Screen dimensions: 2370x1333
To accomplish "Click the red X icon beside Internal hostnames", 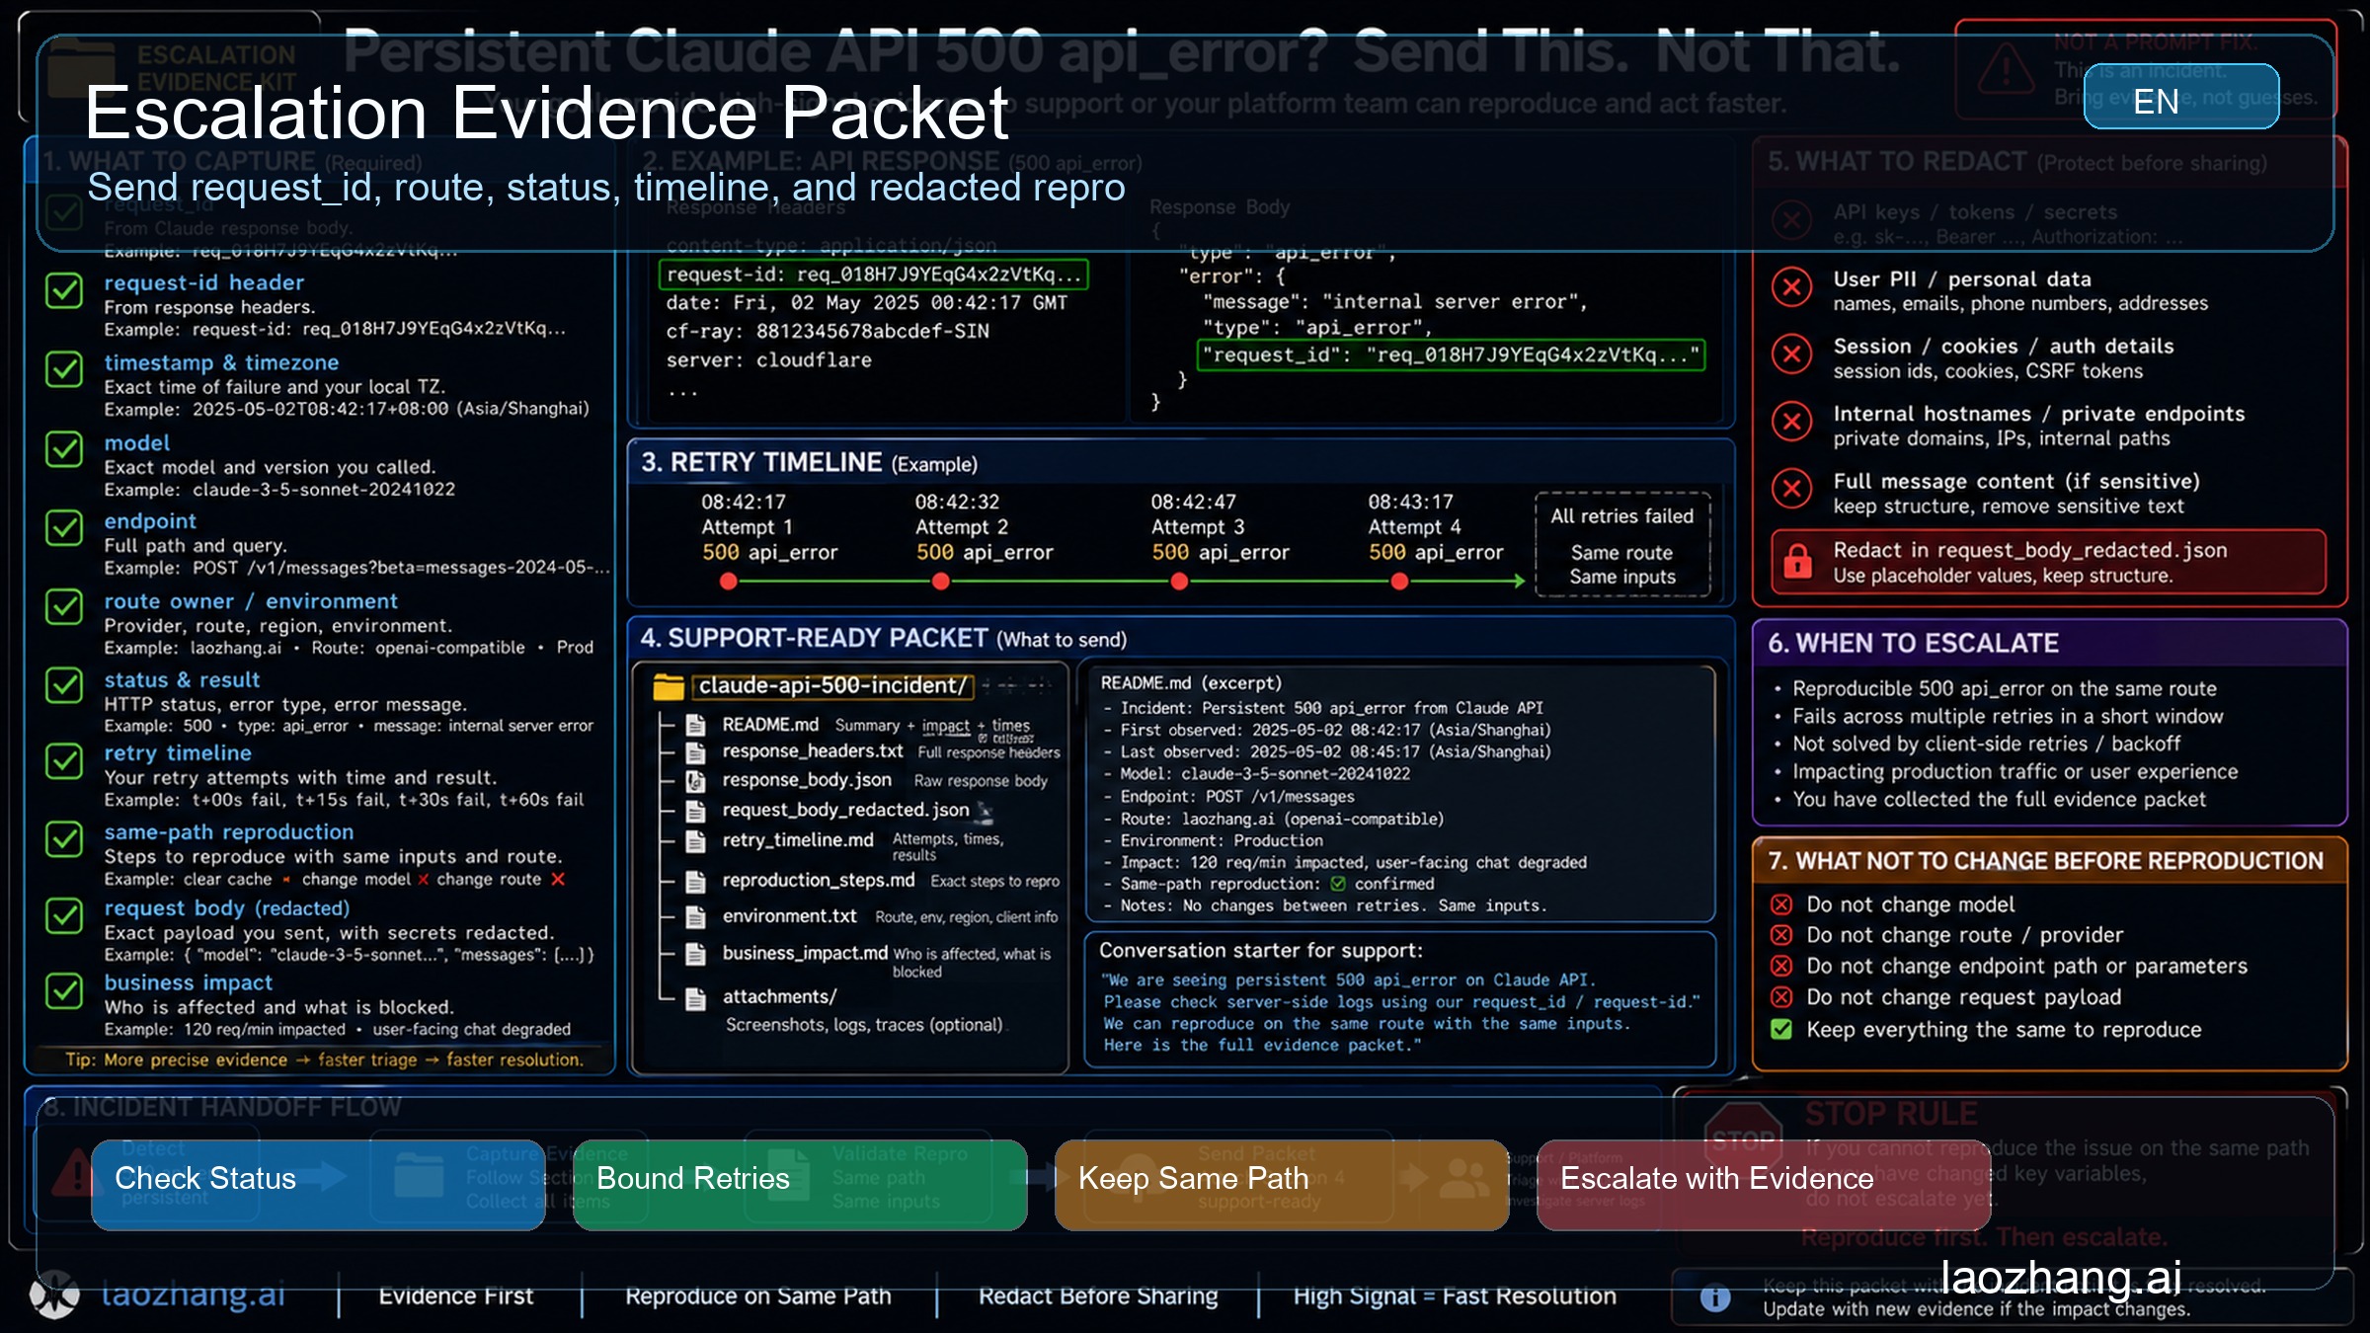I will [x=1791, y=422].
